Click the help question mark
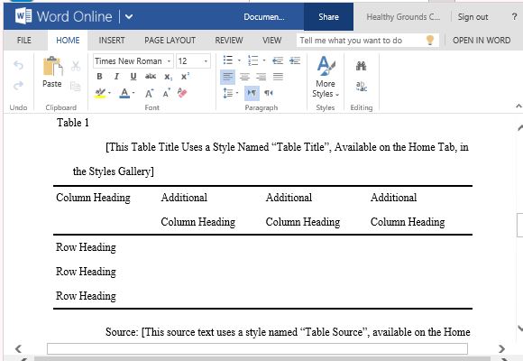This screenshot has width=523, height=361. tap(514, 17)
